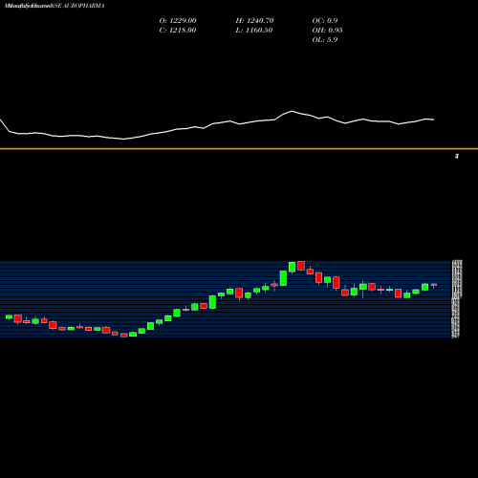This screenshot has height=478, width=478.
Task: Click the 'OC: 0.9' value
Action: 325,21
